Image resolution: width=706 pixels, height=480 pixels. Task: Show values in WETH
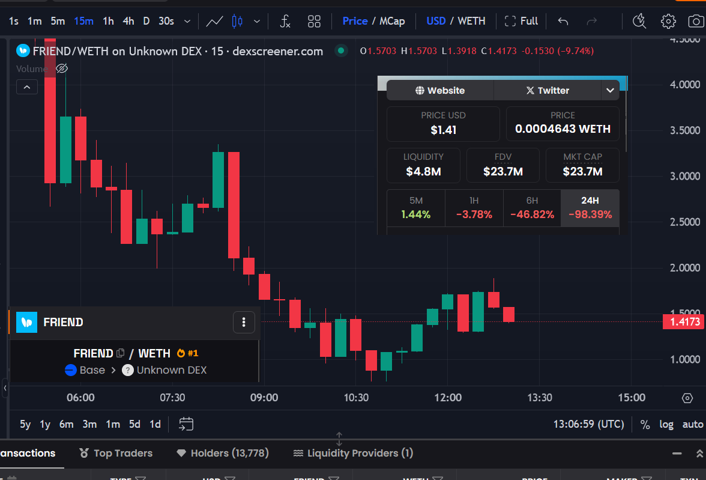(x=471, y=21)
